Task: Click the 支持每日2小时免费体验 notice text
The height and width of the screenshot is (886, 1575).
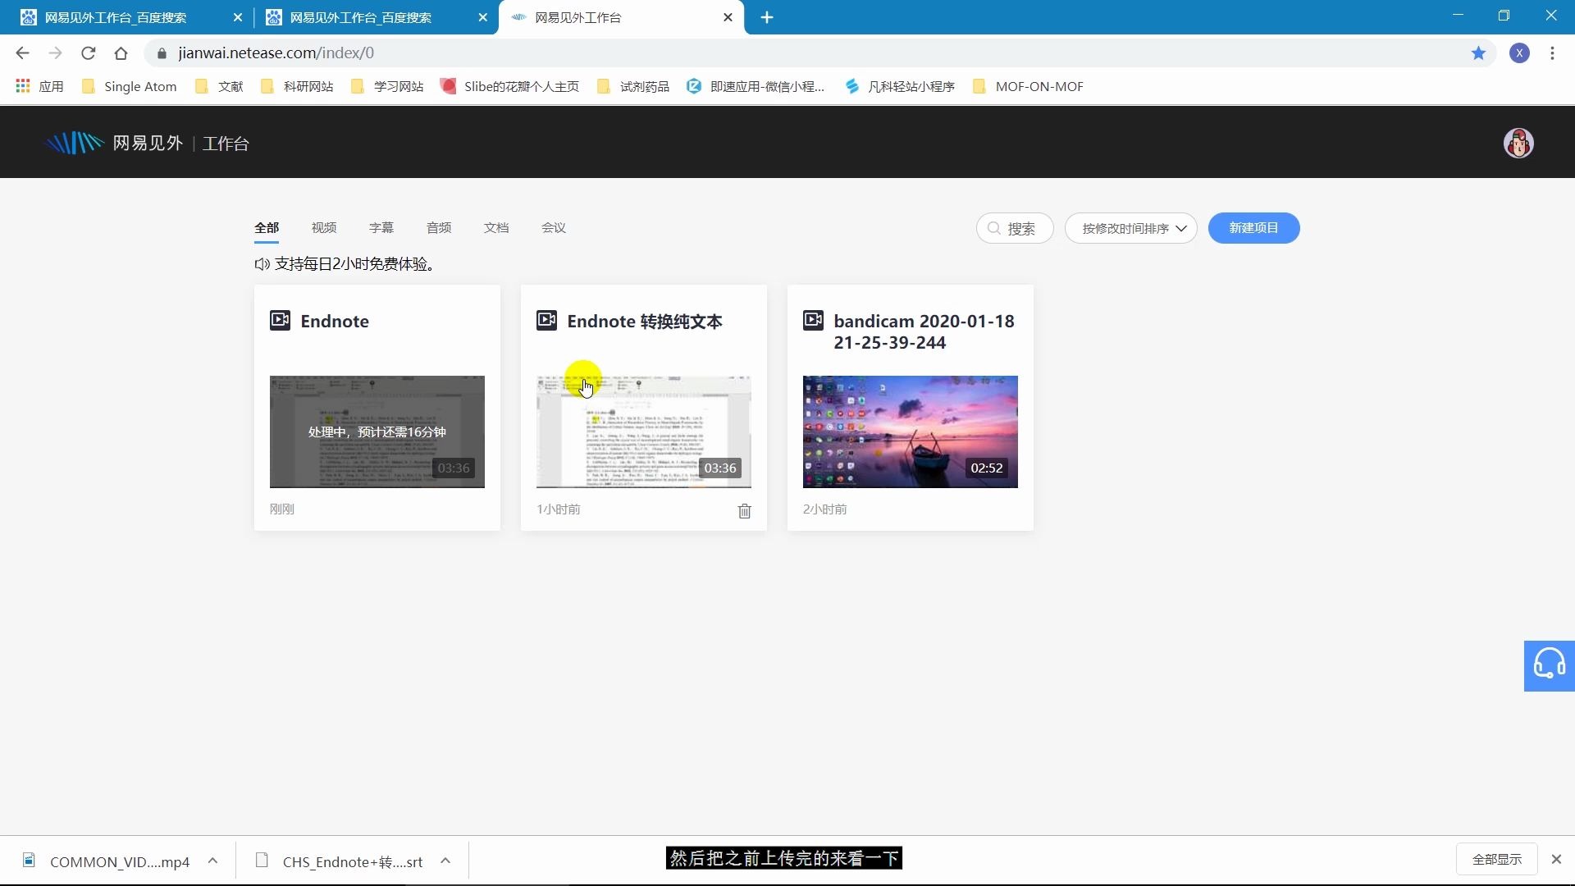Action: (x=355, y=264)
